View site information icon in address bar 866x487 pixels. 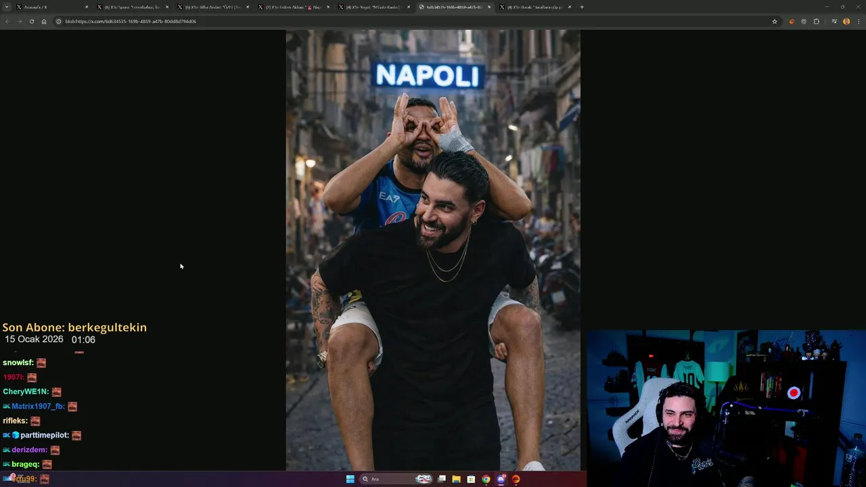[58, 21]
